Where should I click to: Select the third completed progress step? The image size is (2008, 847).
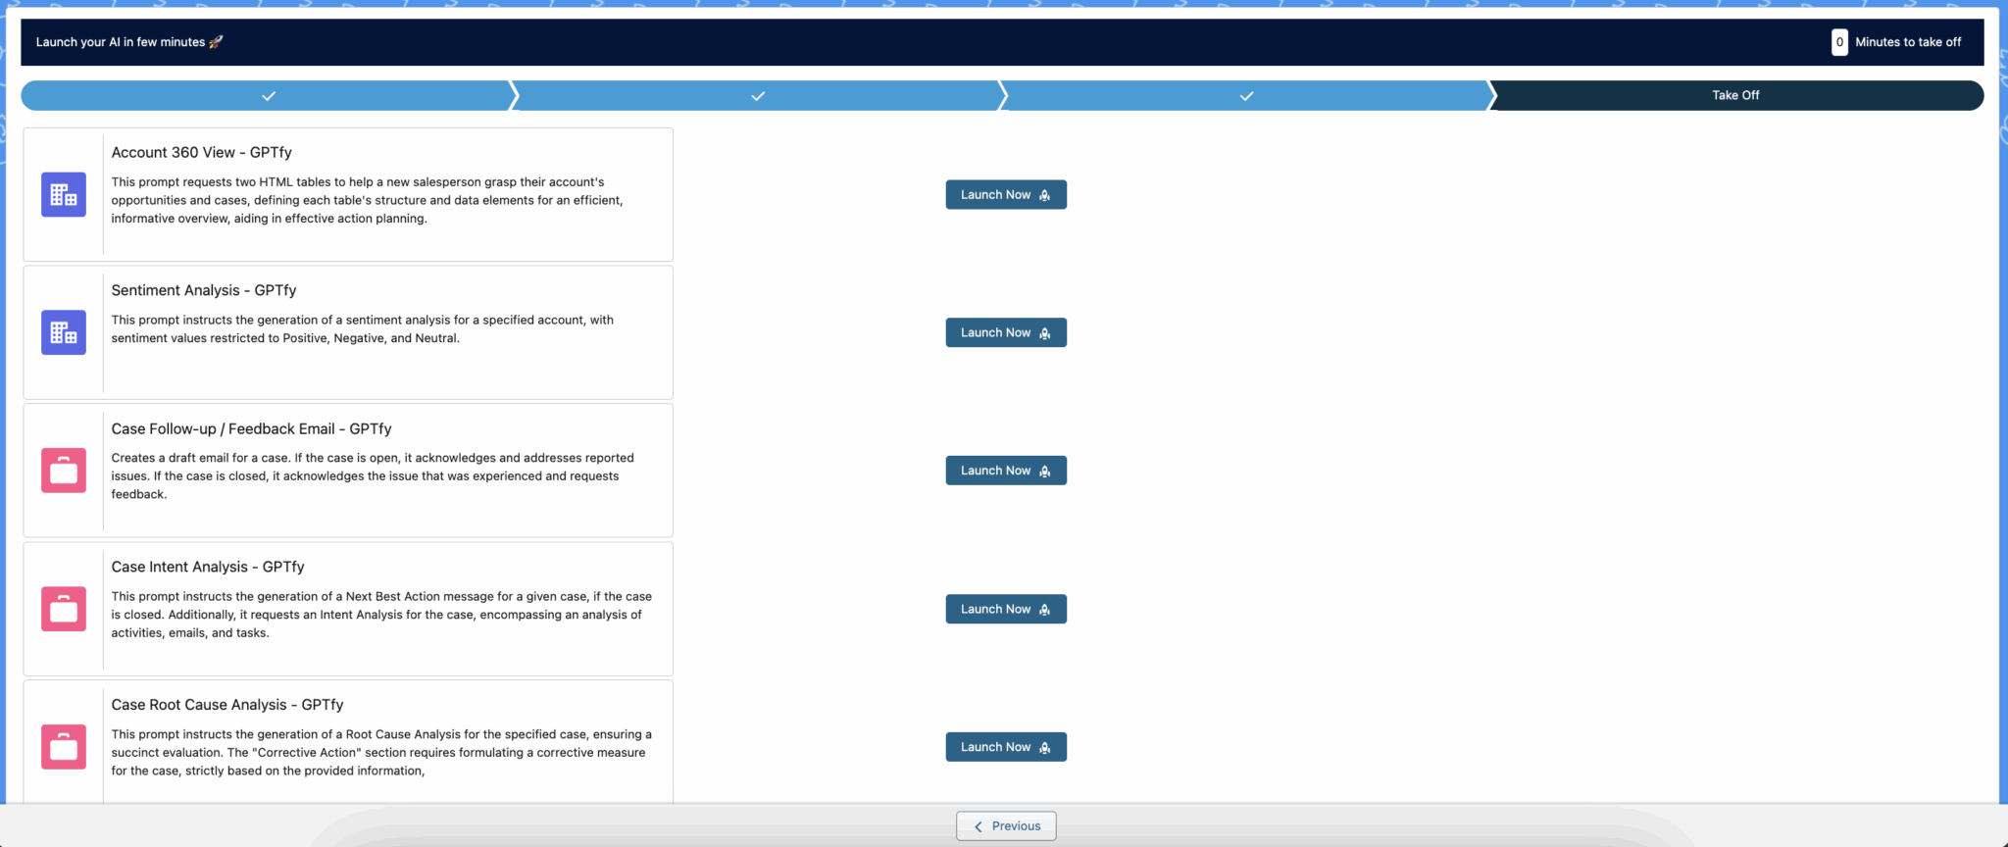(x=1246, y=96)
